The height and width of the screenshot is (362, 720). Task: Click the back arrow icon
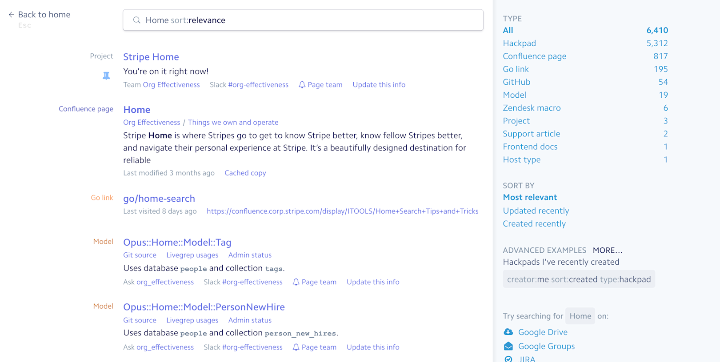(x=12, y=15)
